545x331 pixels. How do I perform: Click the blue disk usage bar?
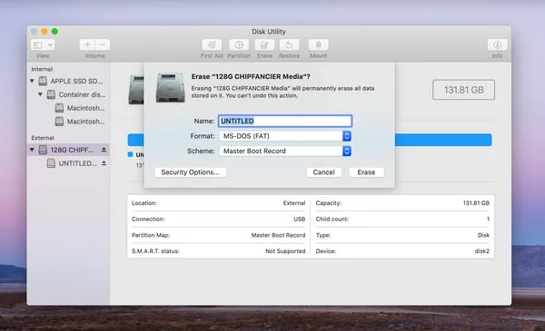pyautogui.click(x=443, y=140)
